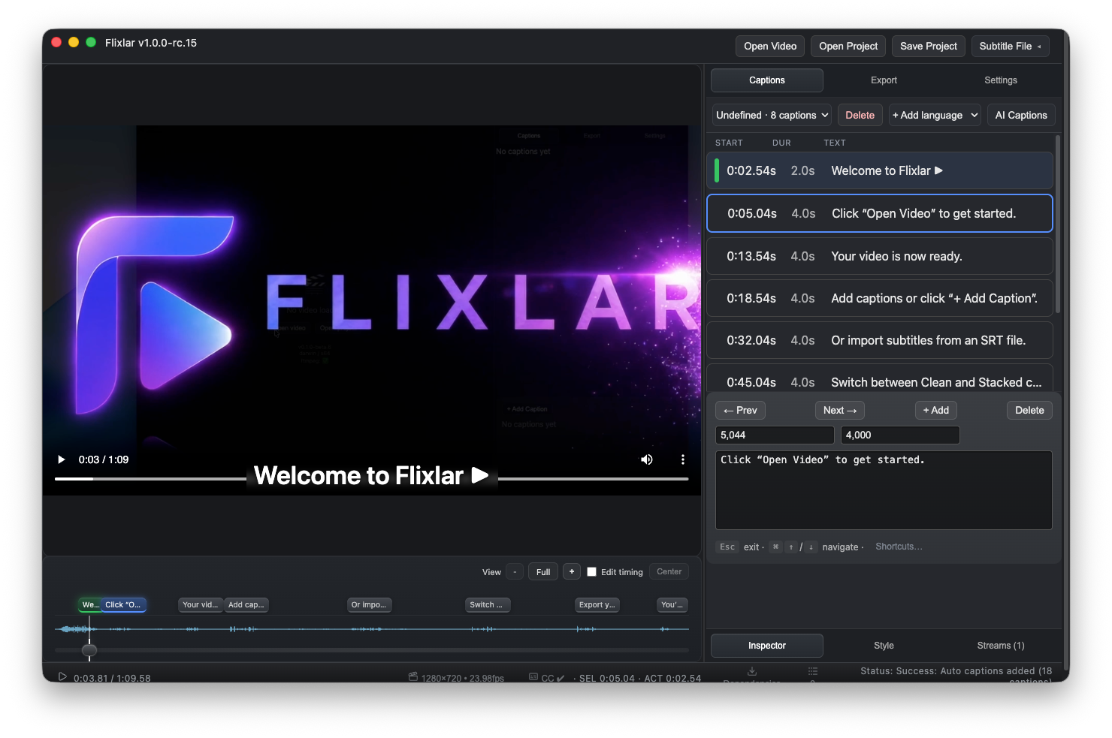Image resolution: width=1112 pixels, height=738 pixels.
Task: Play the video in the preview player
Action: pyautogui.click(x=62, y=459)
